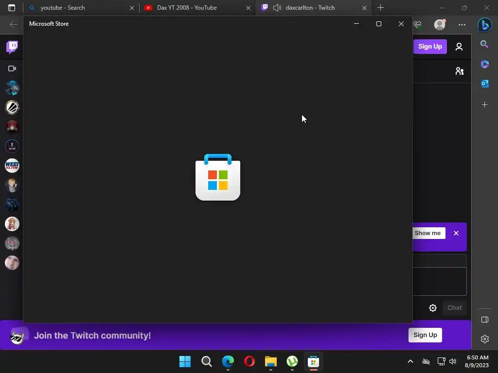Mute the daxcarlton Twitch tab speaker icon

(277, 8)
